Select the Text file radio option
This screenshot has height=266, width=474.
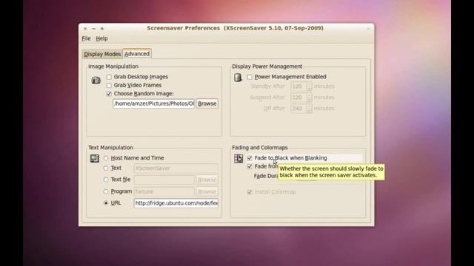[106, 180]
